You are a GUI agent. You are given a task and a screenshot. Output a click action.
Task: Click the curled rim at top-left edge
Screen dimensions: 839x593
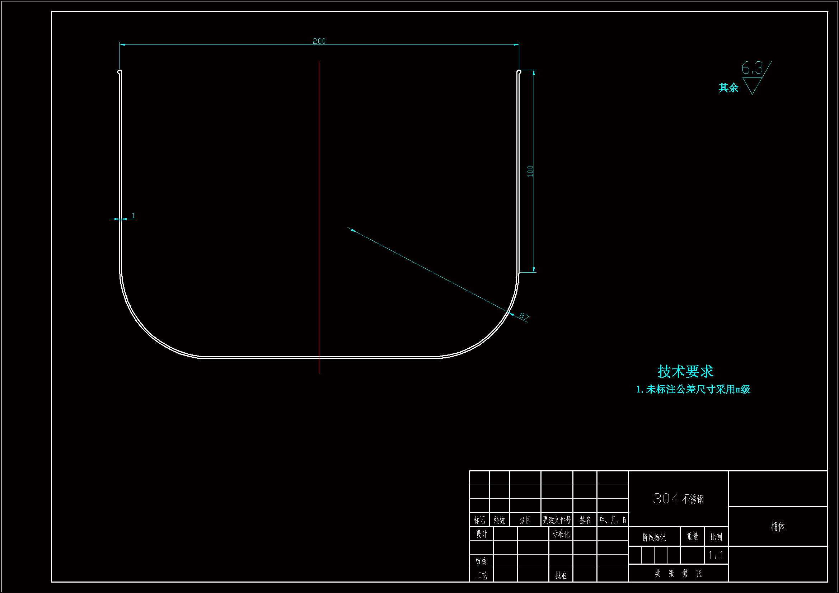(119, 72)
